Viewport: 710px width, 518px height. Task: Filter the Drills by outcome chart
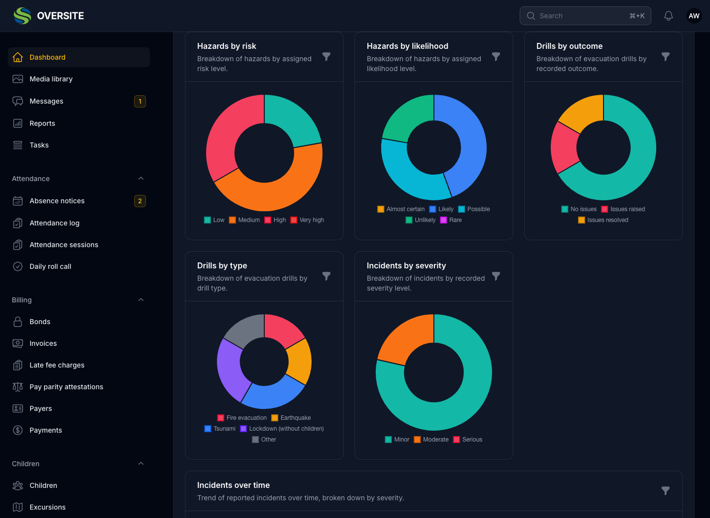pyautogui.click(x=666, y=57)
